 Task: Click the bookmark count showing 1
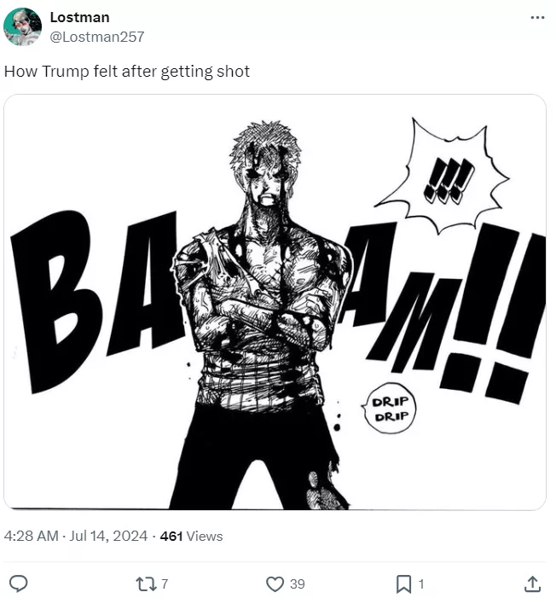pyautogui.click(x=421, y=583)
